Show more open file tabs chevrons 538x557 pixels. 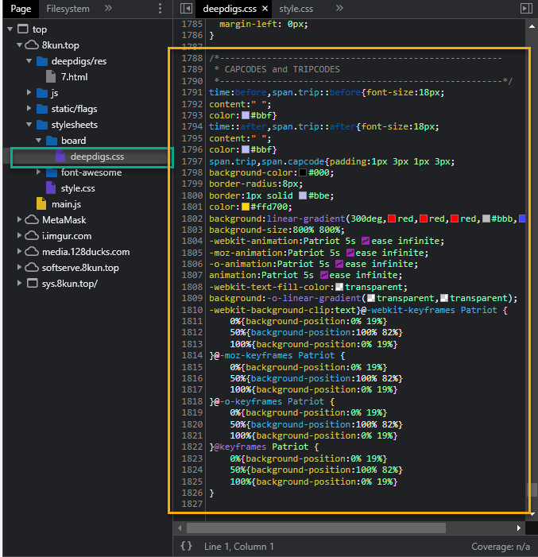click(339, 8)
